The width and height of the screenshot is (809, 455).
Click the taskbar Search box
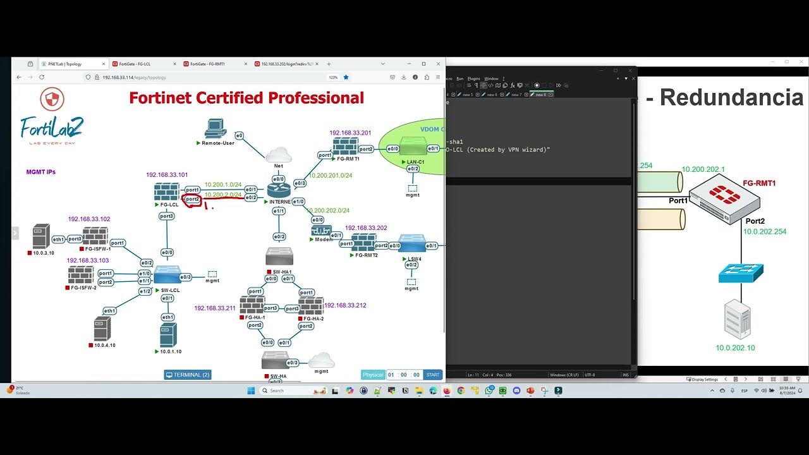point(295,391)
